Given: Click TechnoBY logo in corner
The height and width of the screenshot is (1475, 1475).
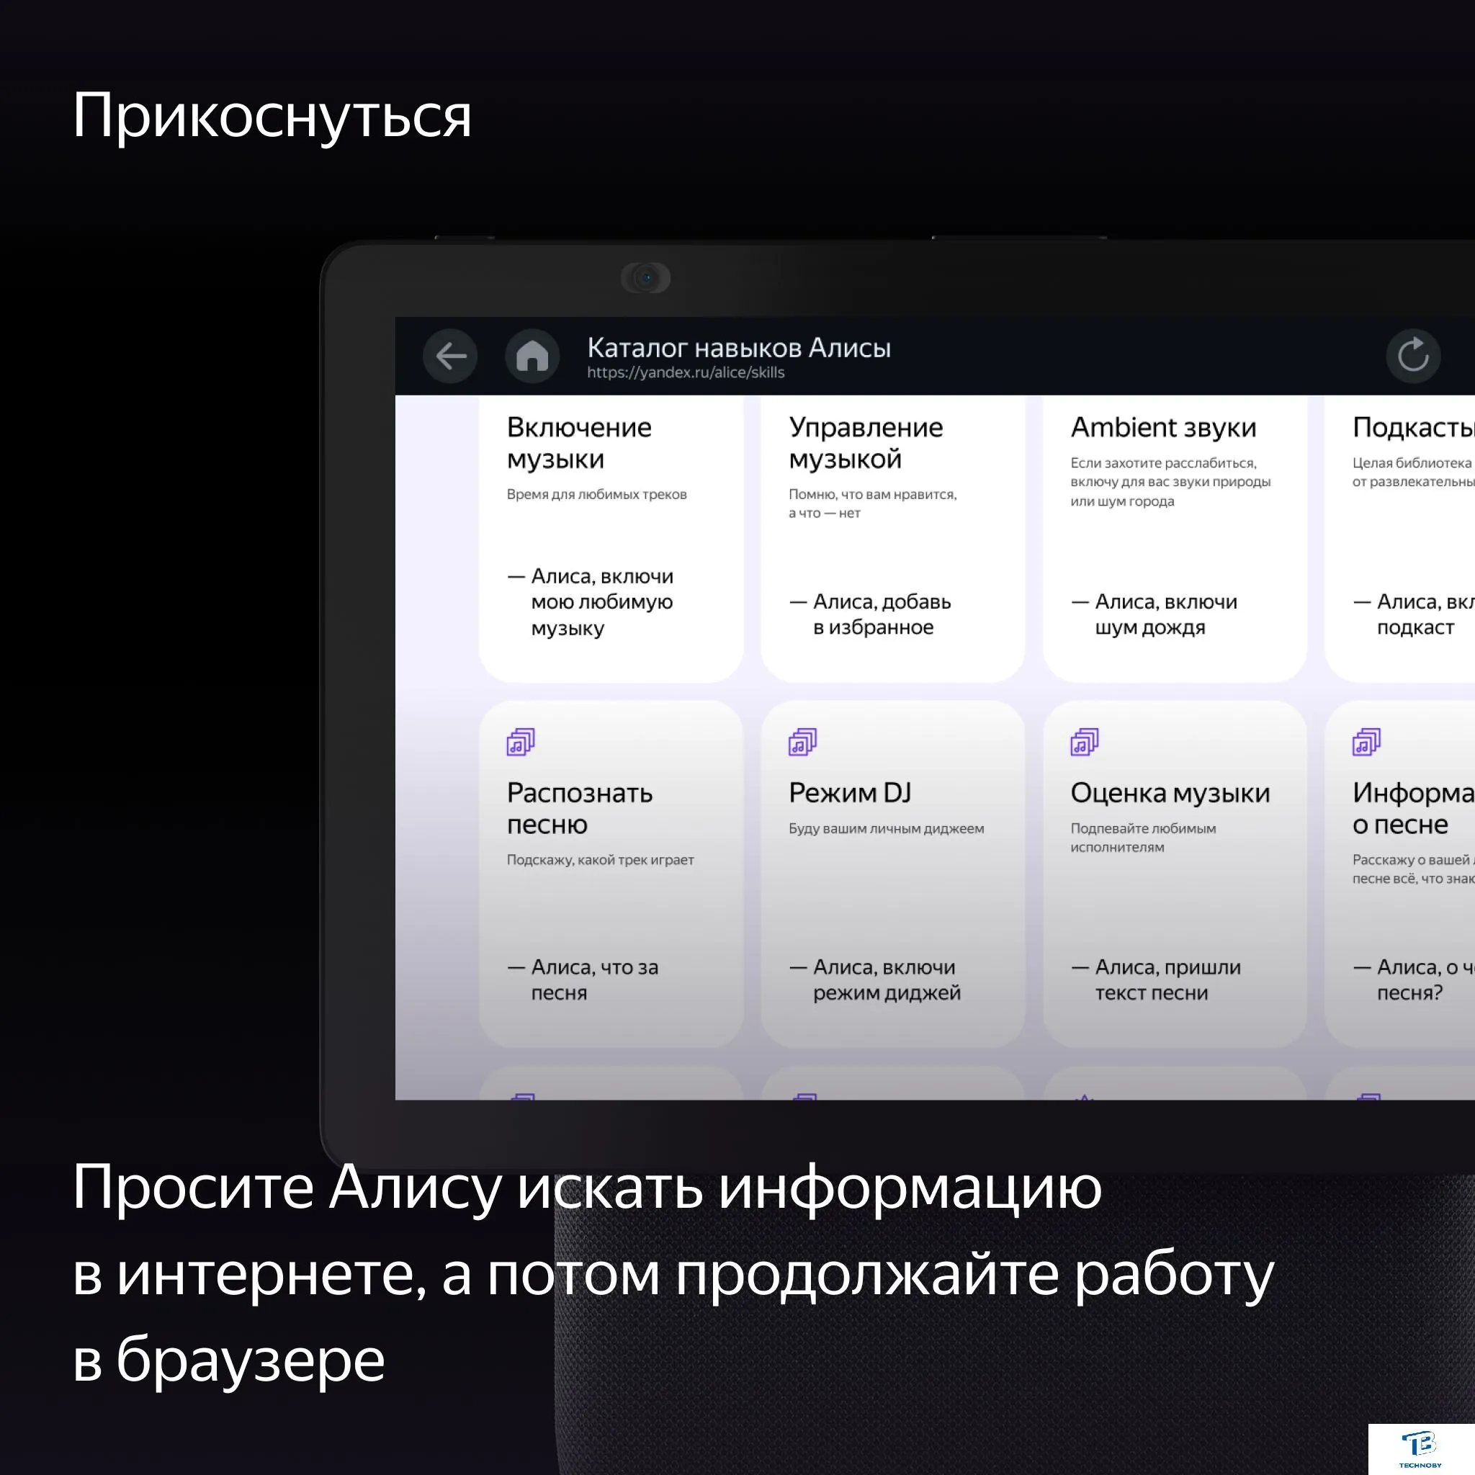Looking at the screenshot, I should point(1420,1448).
